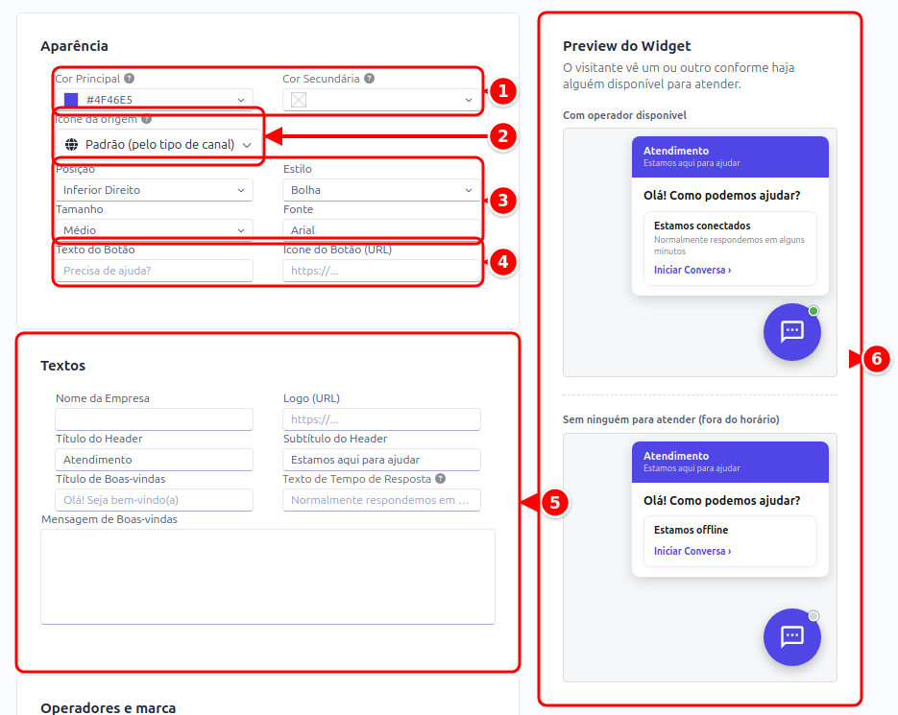898x715 pixels.
Task: Click help icon next to Ícone da origem
Action: (147, 119)
